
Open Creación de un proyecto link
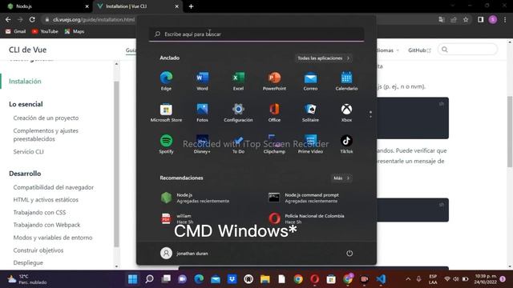[46, 118]
